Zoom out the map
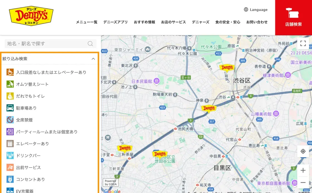 coord(303,182)
